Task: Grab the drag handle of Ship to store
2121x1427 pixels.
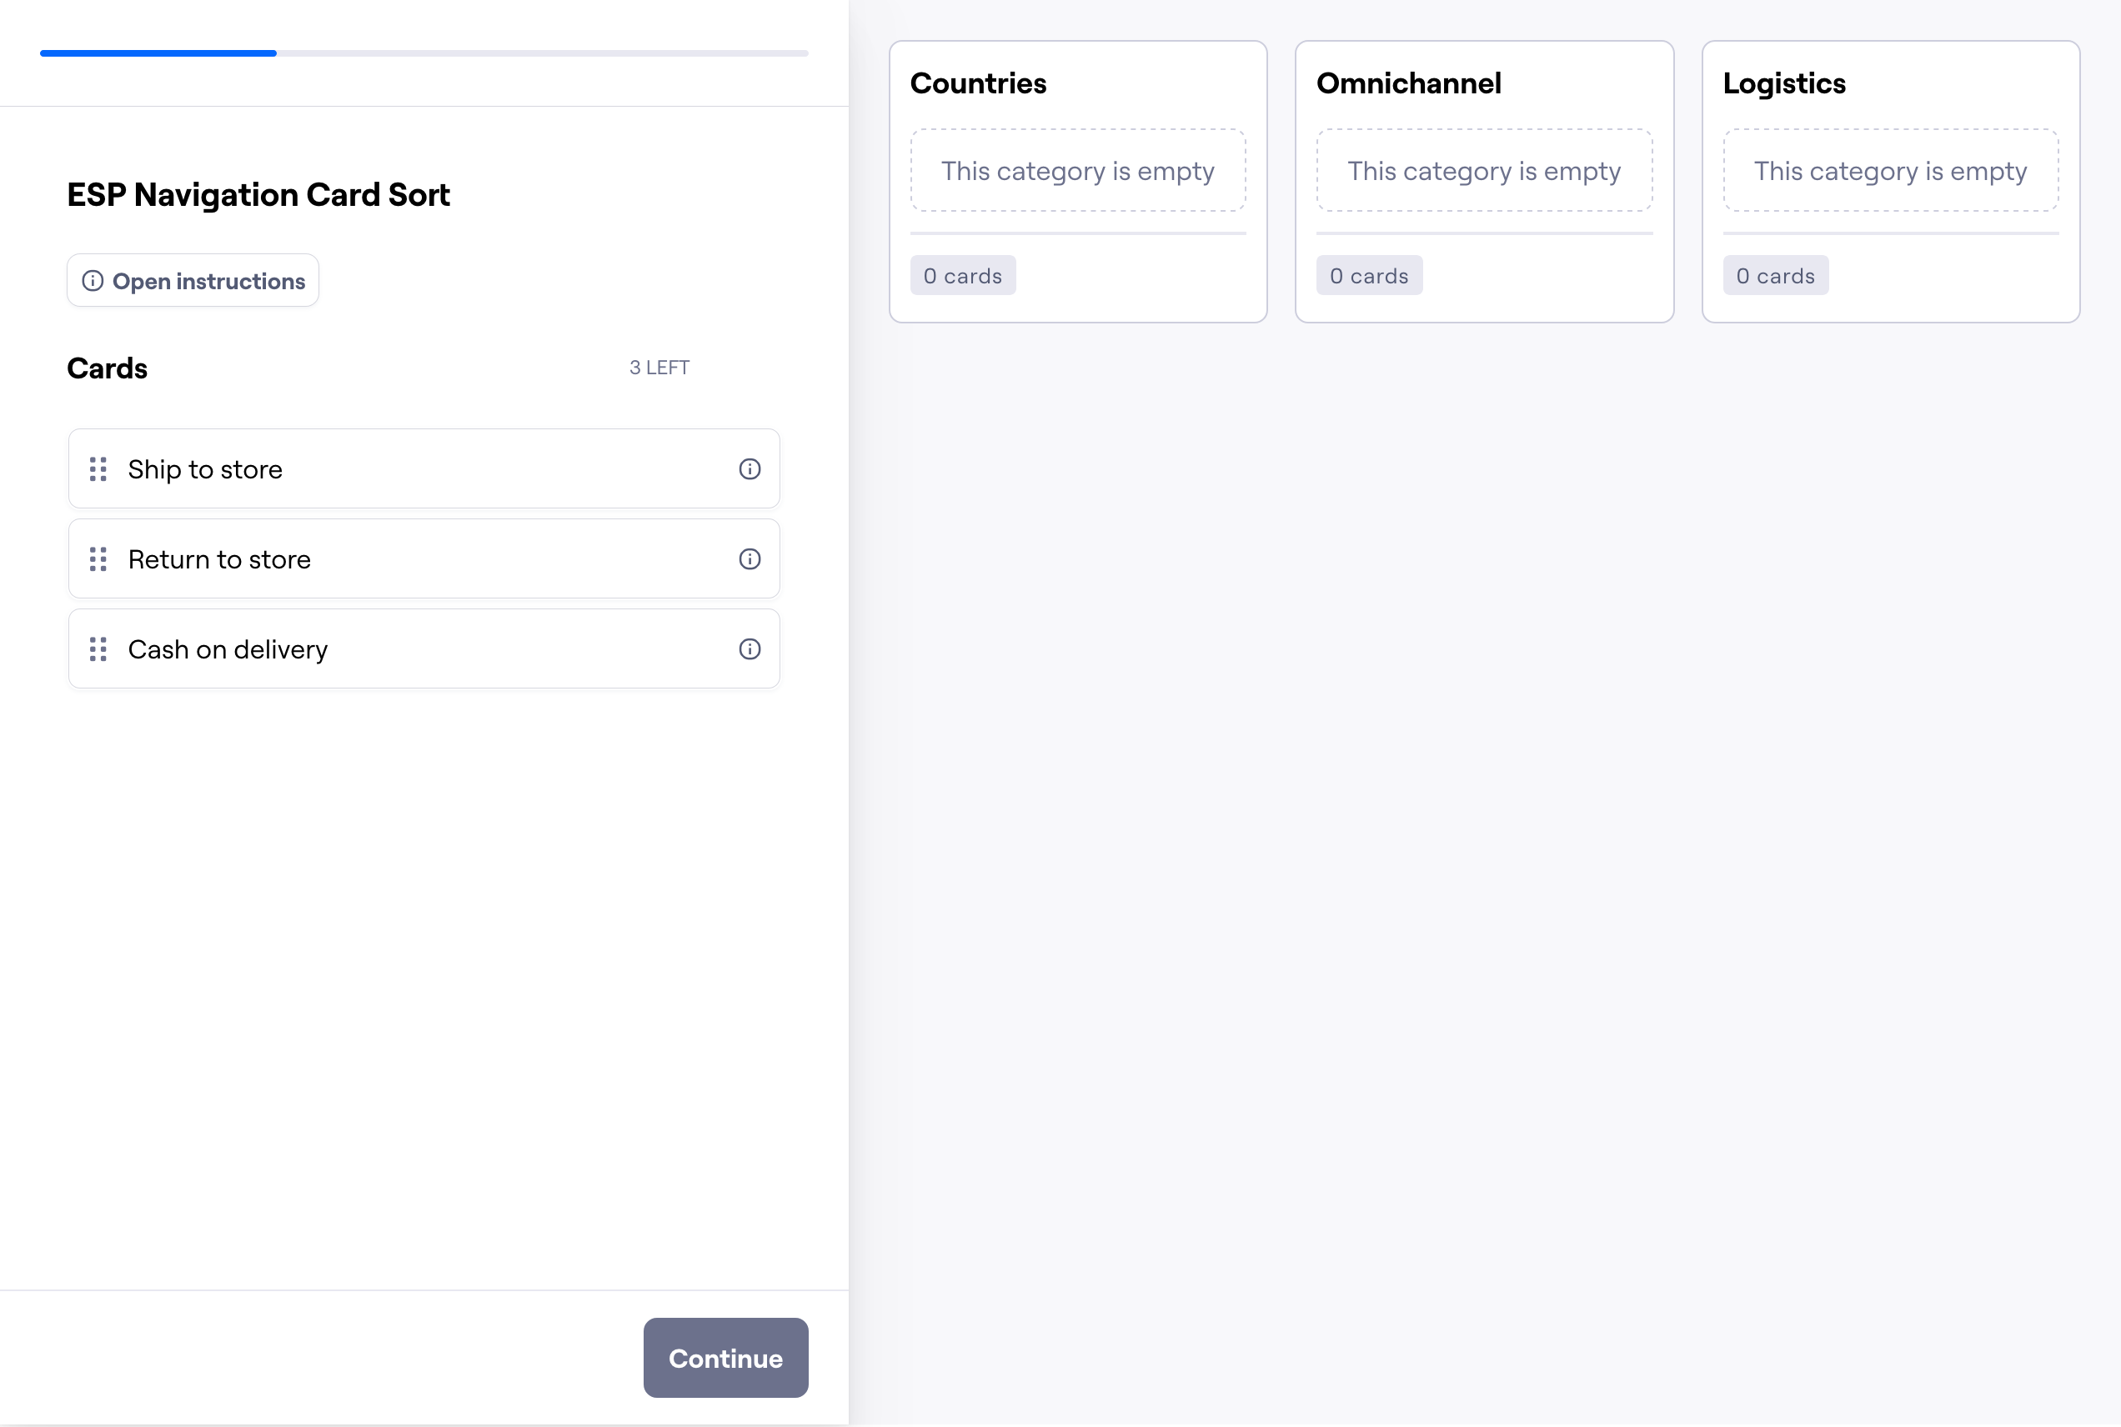Action: 98,468
